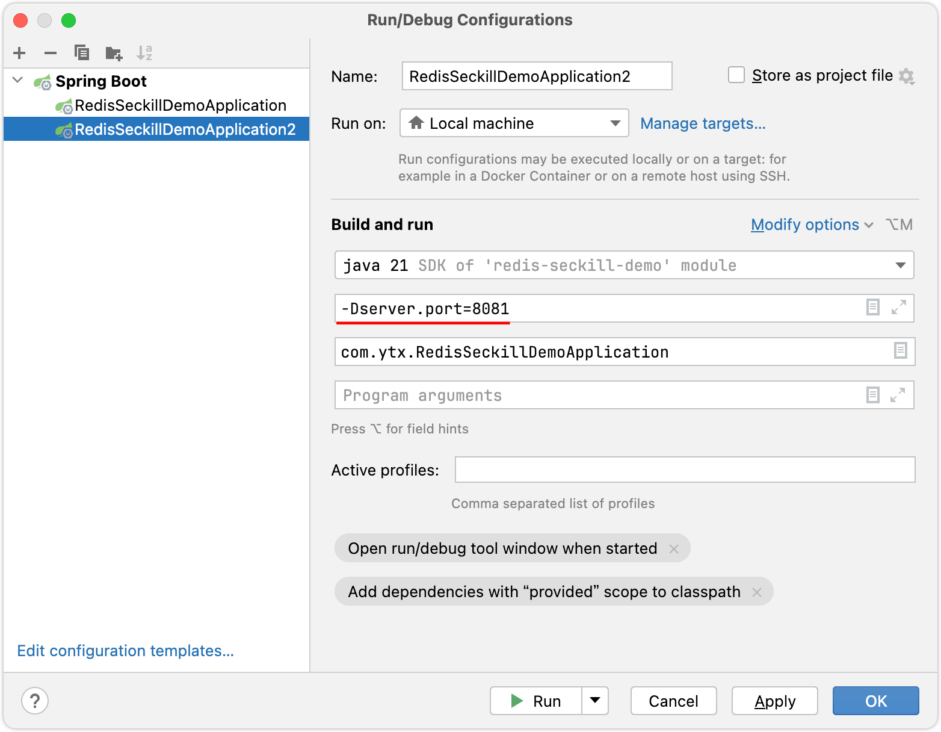This screenshot has width=941, height=732.
Task: Open the java 21 SDK selection dropdown
Action: [901, 265]
